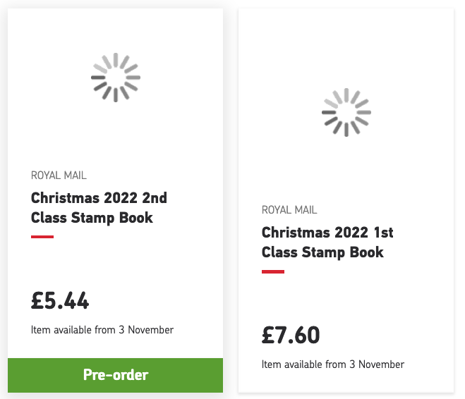Click availability text beneath the £7.60 price

click(333, 364)
